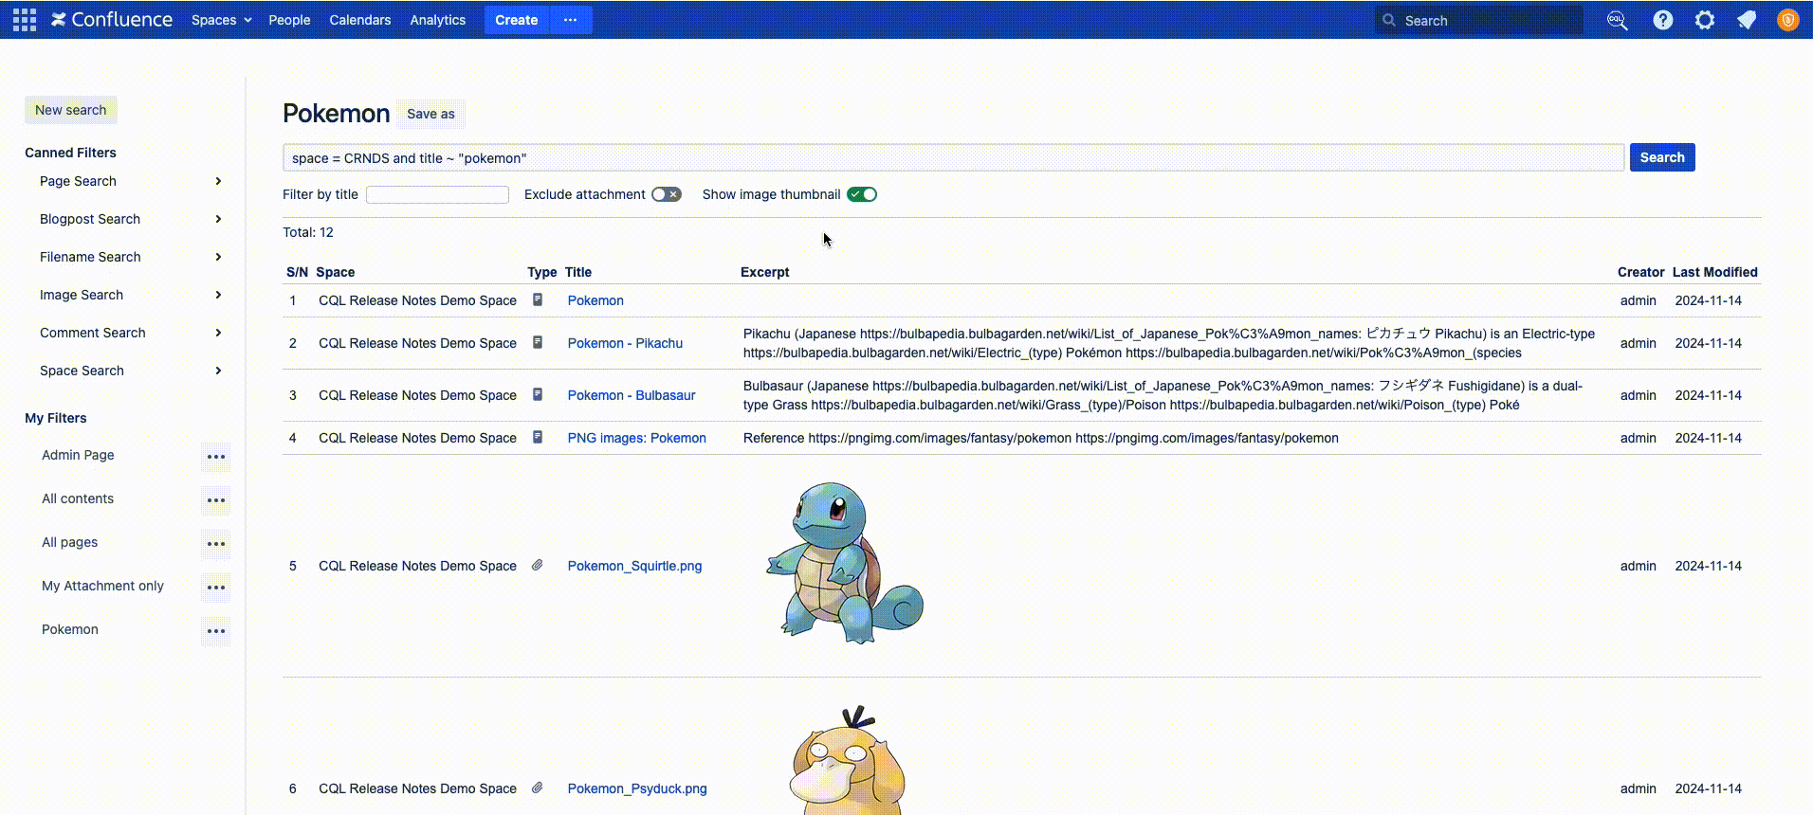Screen dimensions: 1813x815
Task: Expand the Page Search canned filter
Action: [x=218, y=181]
